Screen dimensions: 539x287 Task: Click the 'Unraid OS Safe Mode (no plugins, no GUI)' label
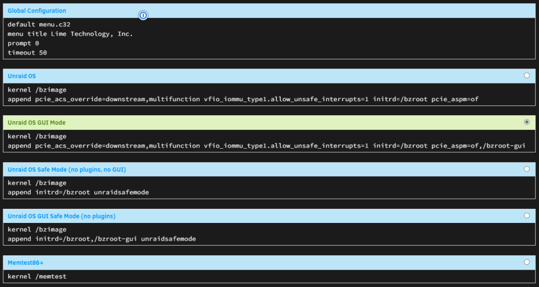tap(67, 170)
